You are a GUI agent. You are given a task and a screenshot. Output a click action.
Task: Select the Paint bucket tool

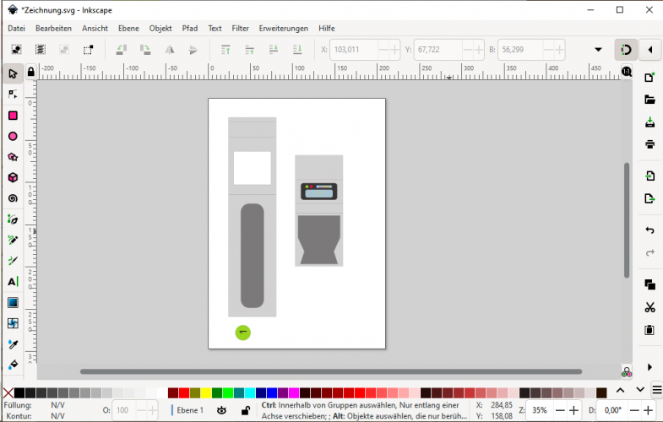13,364
